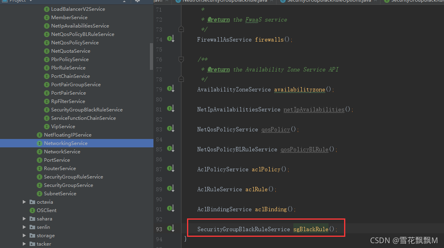Screen dimensions: 444x248
Task: Collapse the Javadoc fold marker at line 76
Action: 181,59
